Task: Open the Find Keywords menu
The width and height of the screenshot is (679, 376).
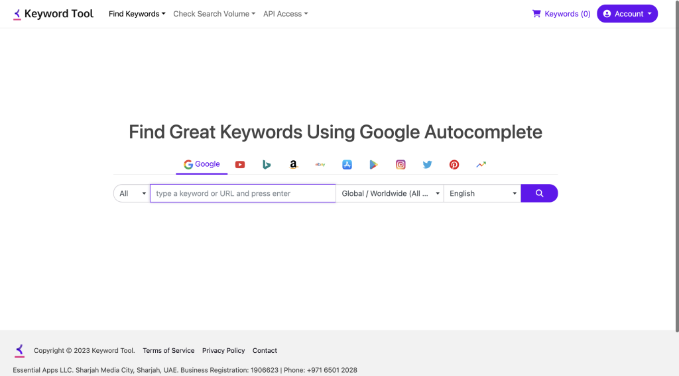Action: point(137,14)
